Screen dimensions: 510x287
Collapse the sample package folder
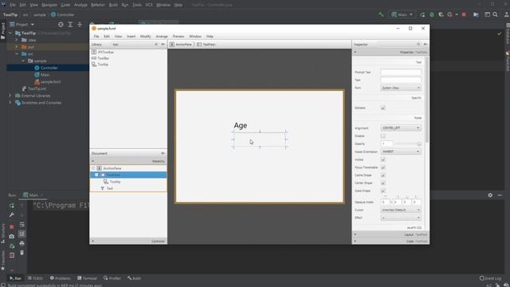(x=23, y=61)
